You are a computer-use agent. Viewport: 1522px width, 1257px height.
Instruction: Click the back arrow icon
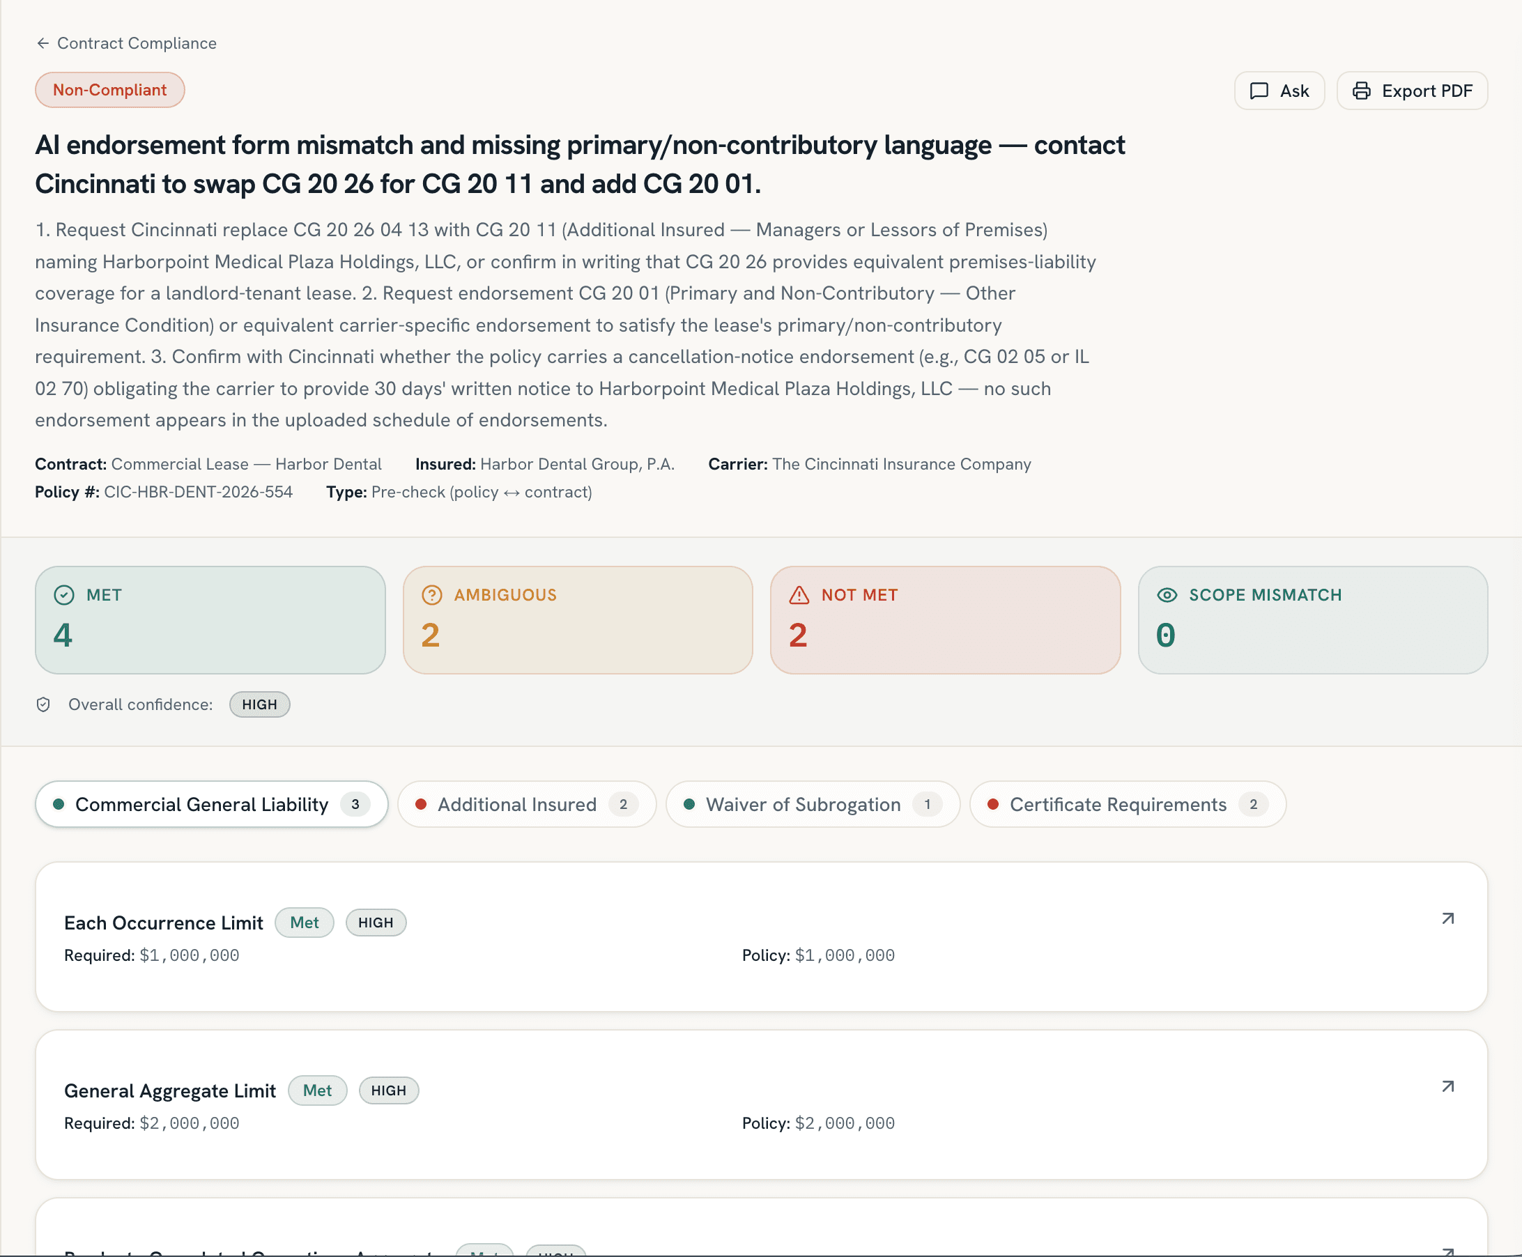point(43,43)
